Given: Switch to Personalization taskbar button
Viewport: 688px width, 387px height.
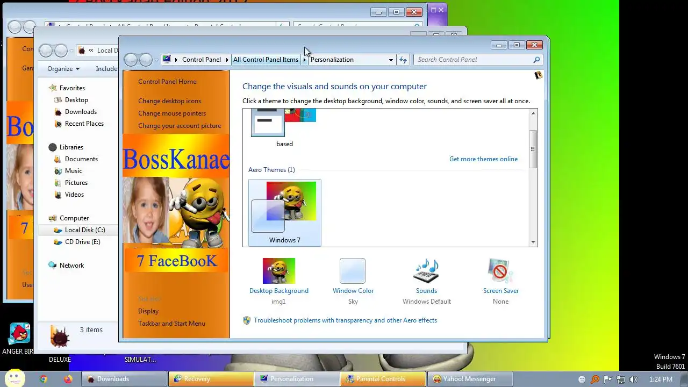Looking at the screenshot, I should tap(297, 379).
